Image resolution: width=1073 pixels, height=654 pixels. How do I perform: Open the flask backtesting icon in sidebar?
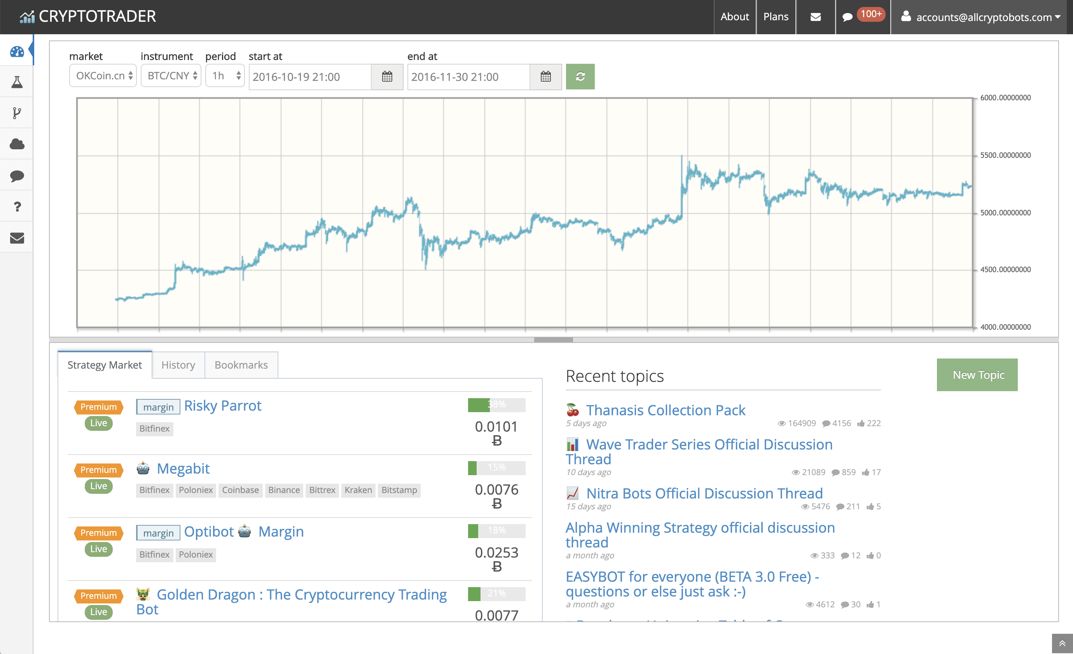pyautogui.click(x=17, y=82)
